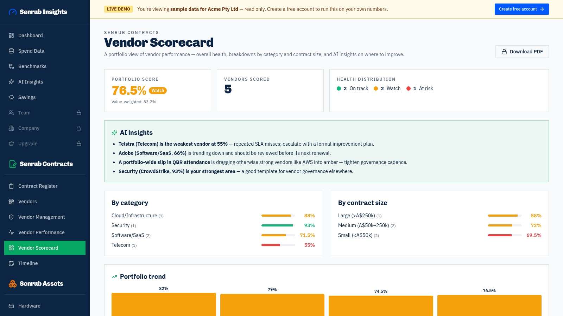Open Benchmarks from the sidebar
Image resolution: width=563 pixels, height=316 pixels.
(45, 66)
